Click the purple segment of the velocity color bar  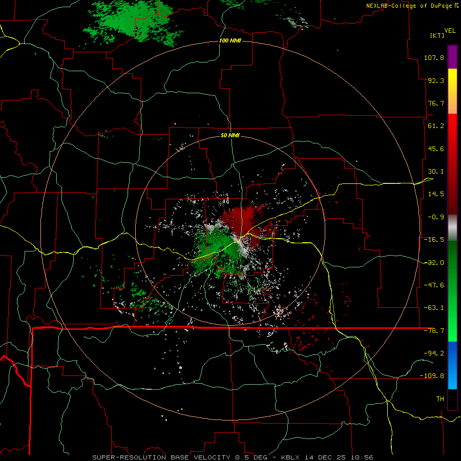452,57
